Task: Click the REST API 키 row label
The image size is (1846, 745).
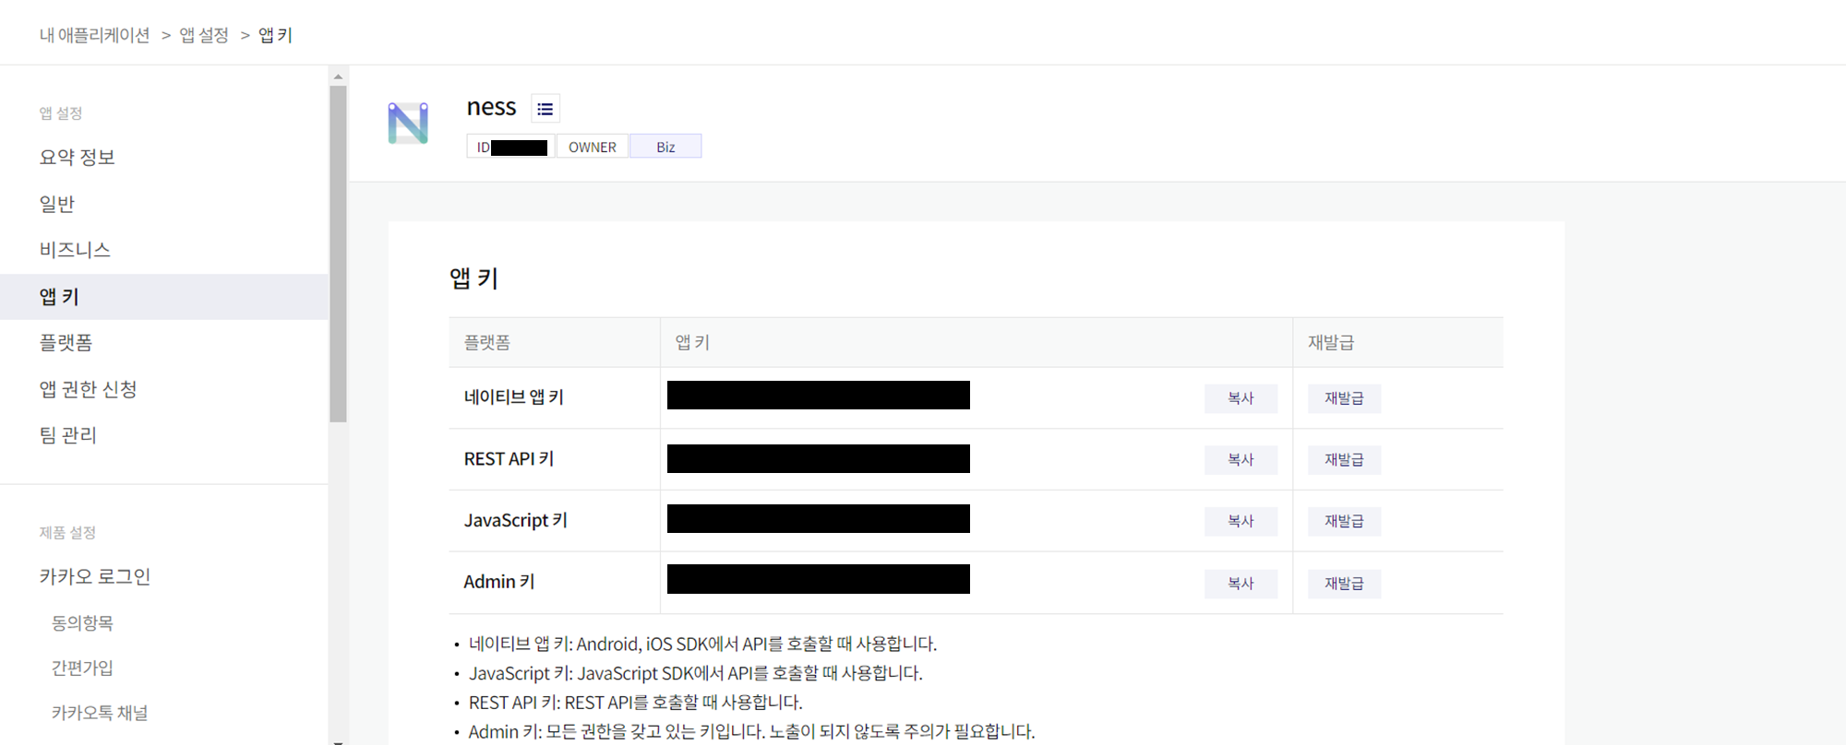Action: point(509,459)
